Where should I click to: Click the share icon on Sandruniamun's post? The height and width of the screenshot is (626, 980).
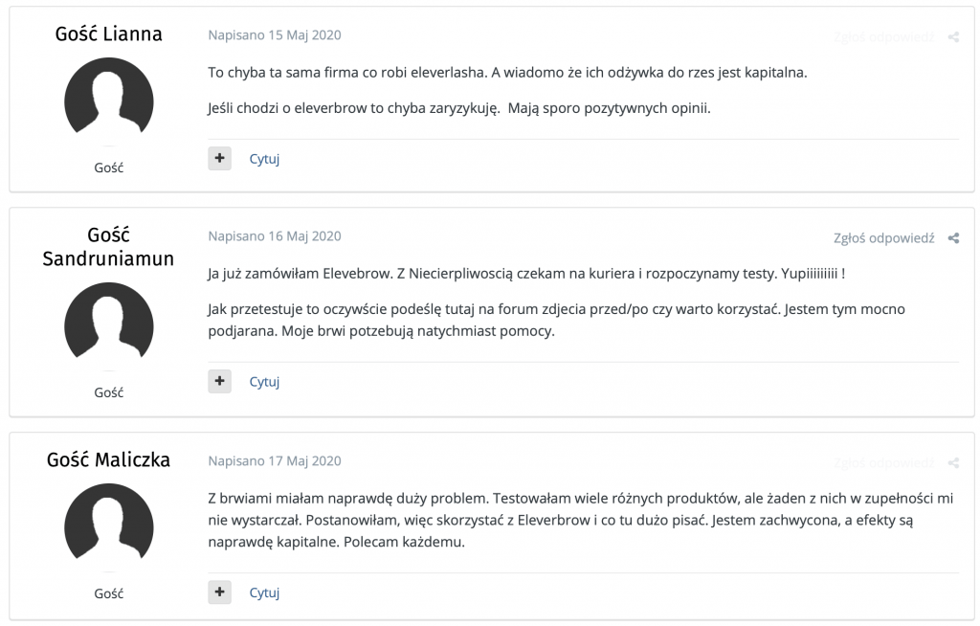[953, 238]
